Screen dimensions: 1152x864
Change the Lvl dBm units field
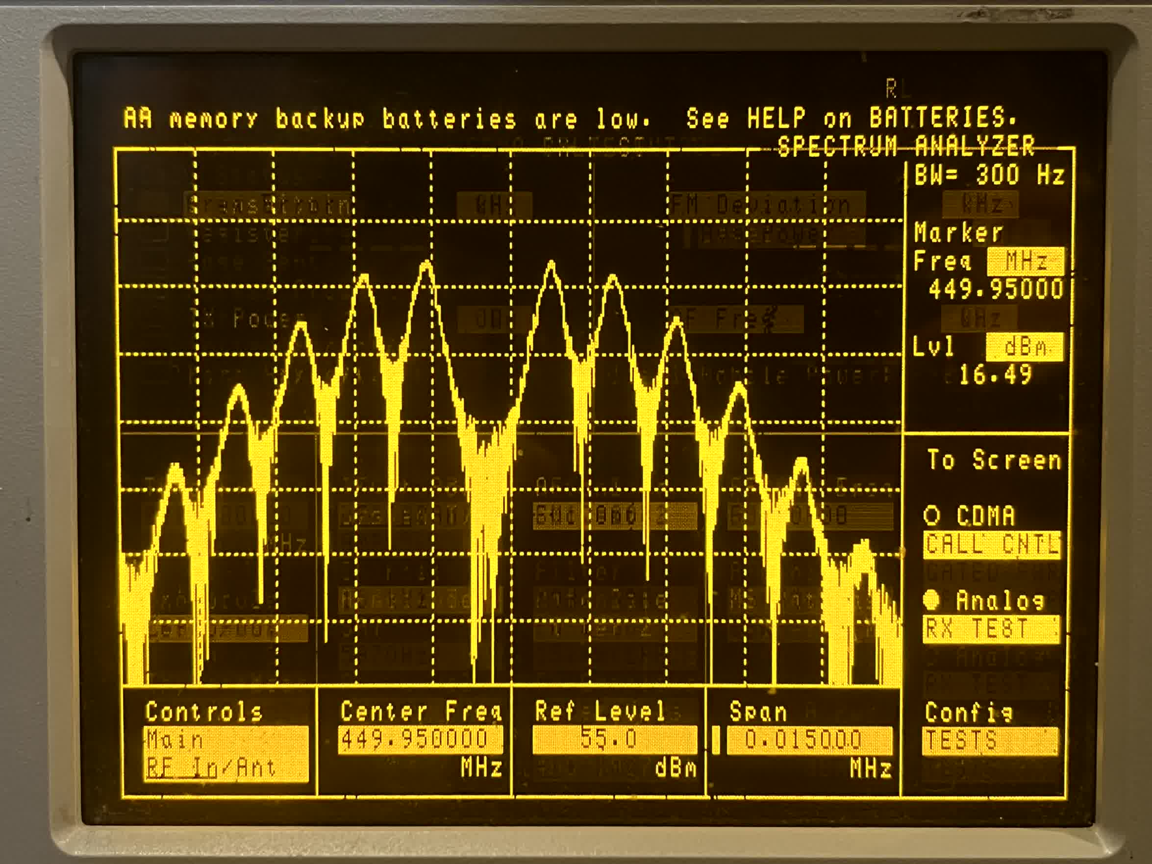coord(1024,347)
